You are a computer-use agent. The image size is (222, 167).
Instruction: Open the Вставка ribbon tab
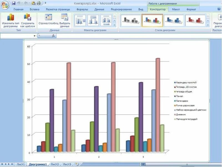click(x=34, y=9)
